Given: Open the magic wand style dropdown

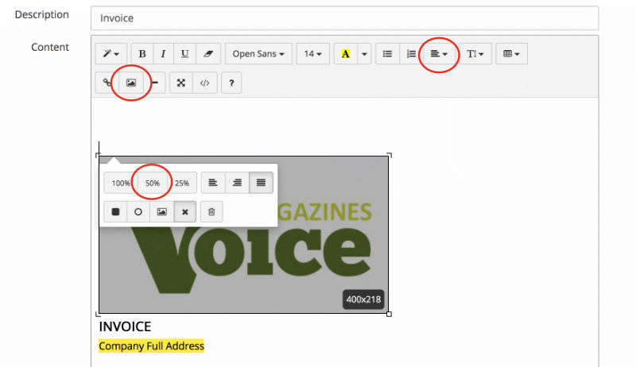Looking at the screenshot, I should click(x=111, y=54).
